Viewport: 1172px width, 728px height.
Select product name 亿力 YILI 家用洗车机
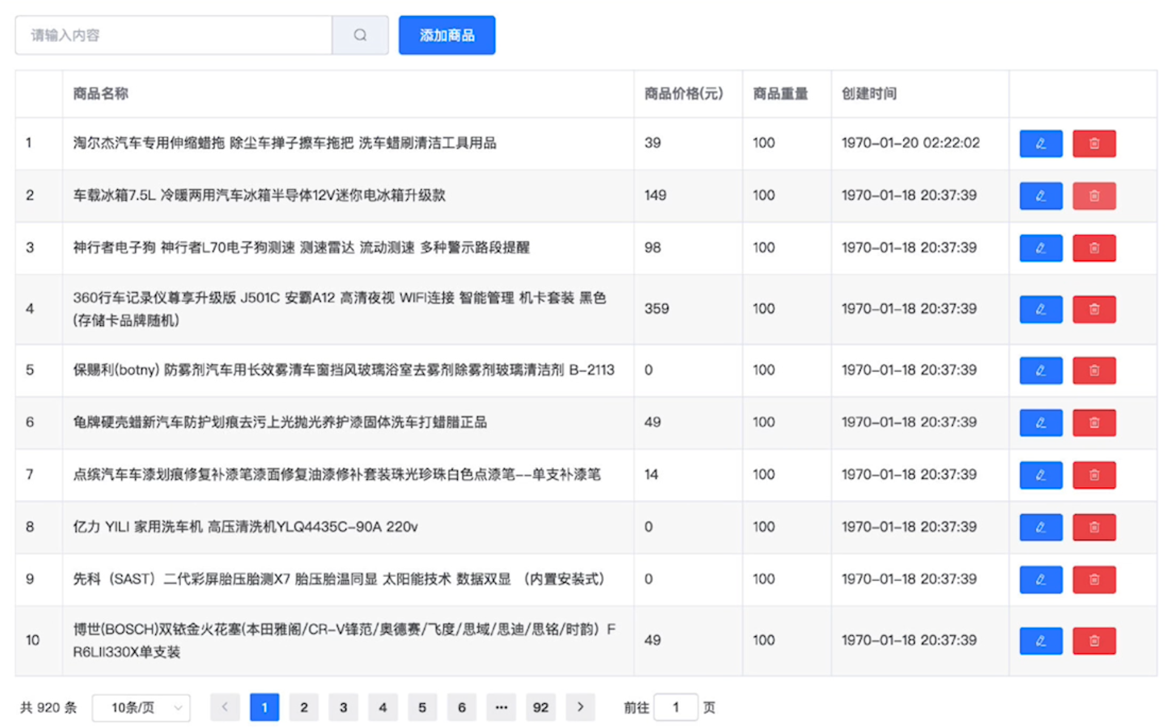[245, 527]
